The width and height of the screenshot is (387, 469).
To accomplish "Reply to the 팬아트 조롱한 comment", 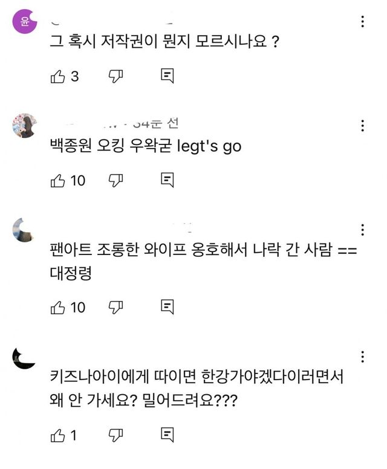I will click(168, 308).
